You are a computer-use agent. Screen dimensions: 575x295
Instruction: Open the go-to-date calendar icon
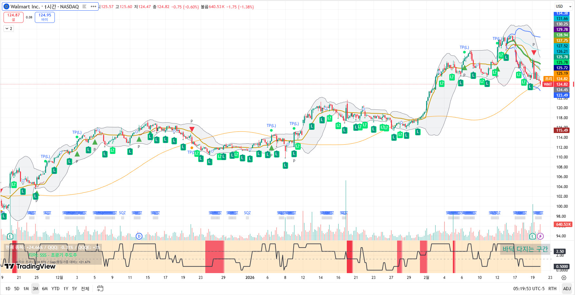100,289
